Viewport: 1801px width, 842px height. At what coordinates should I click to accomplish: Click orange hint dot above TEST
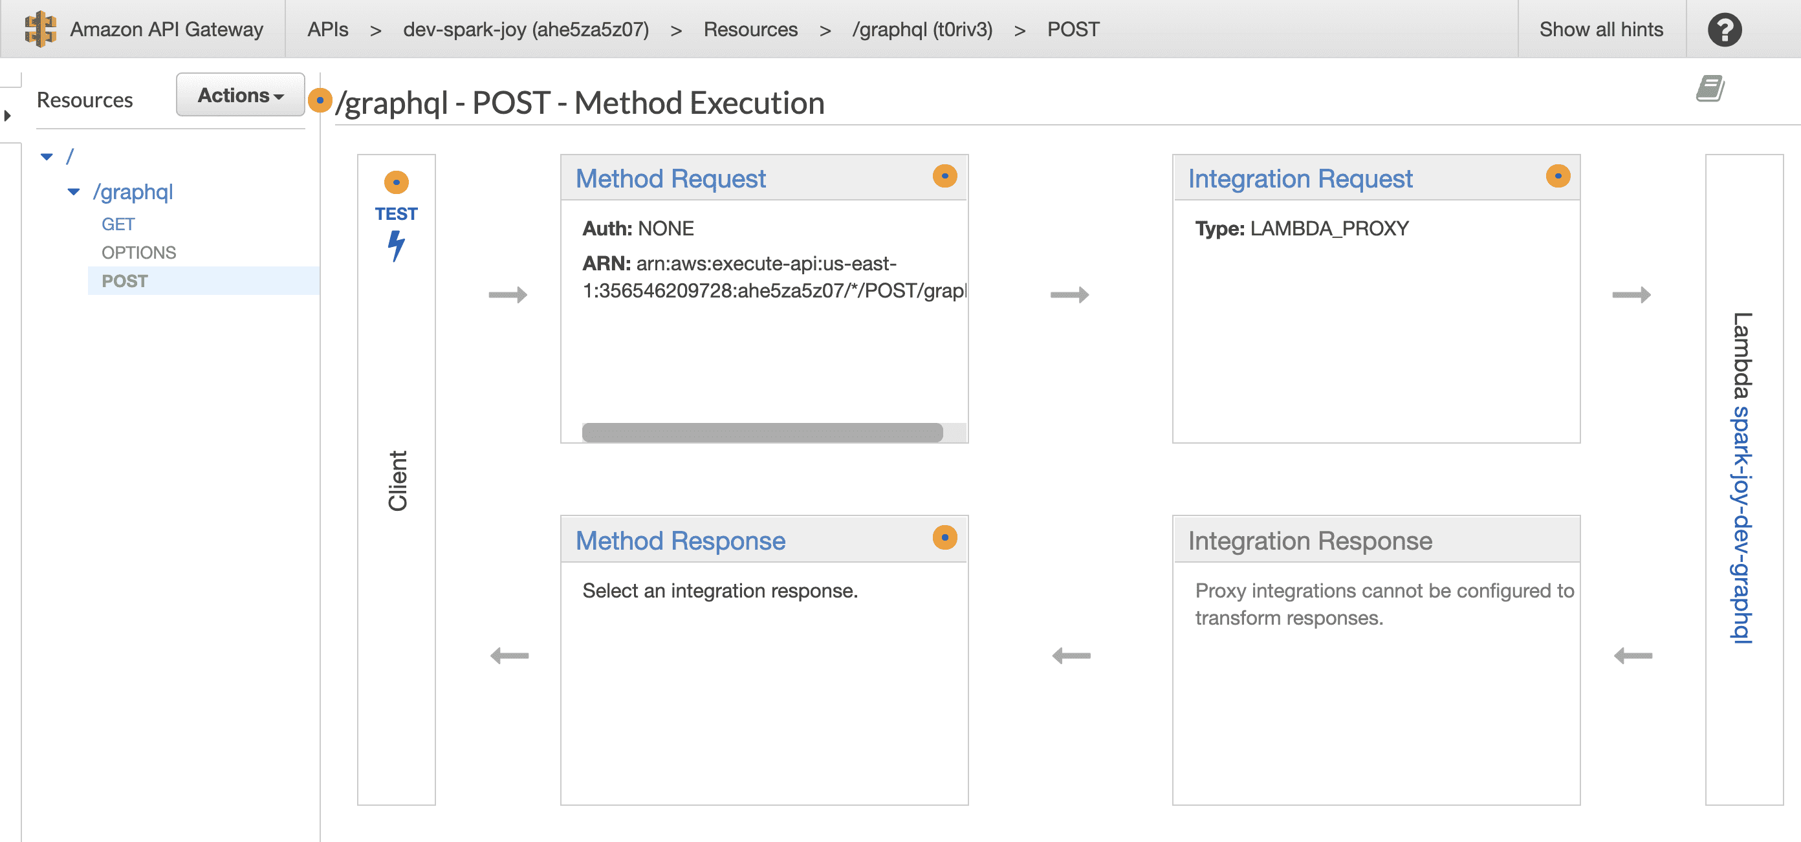[397, 182]
